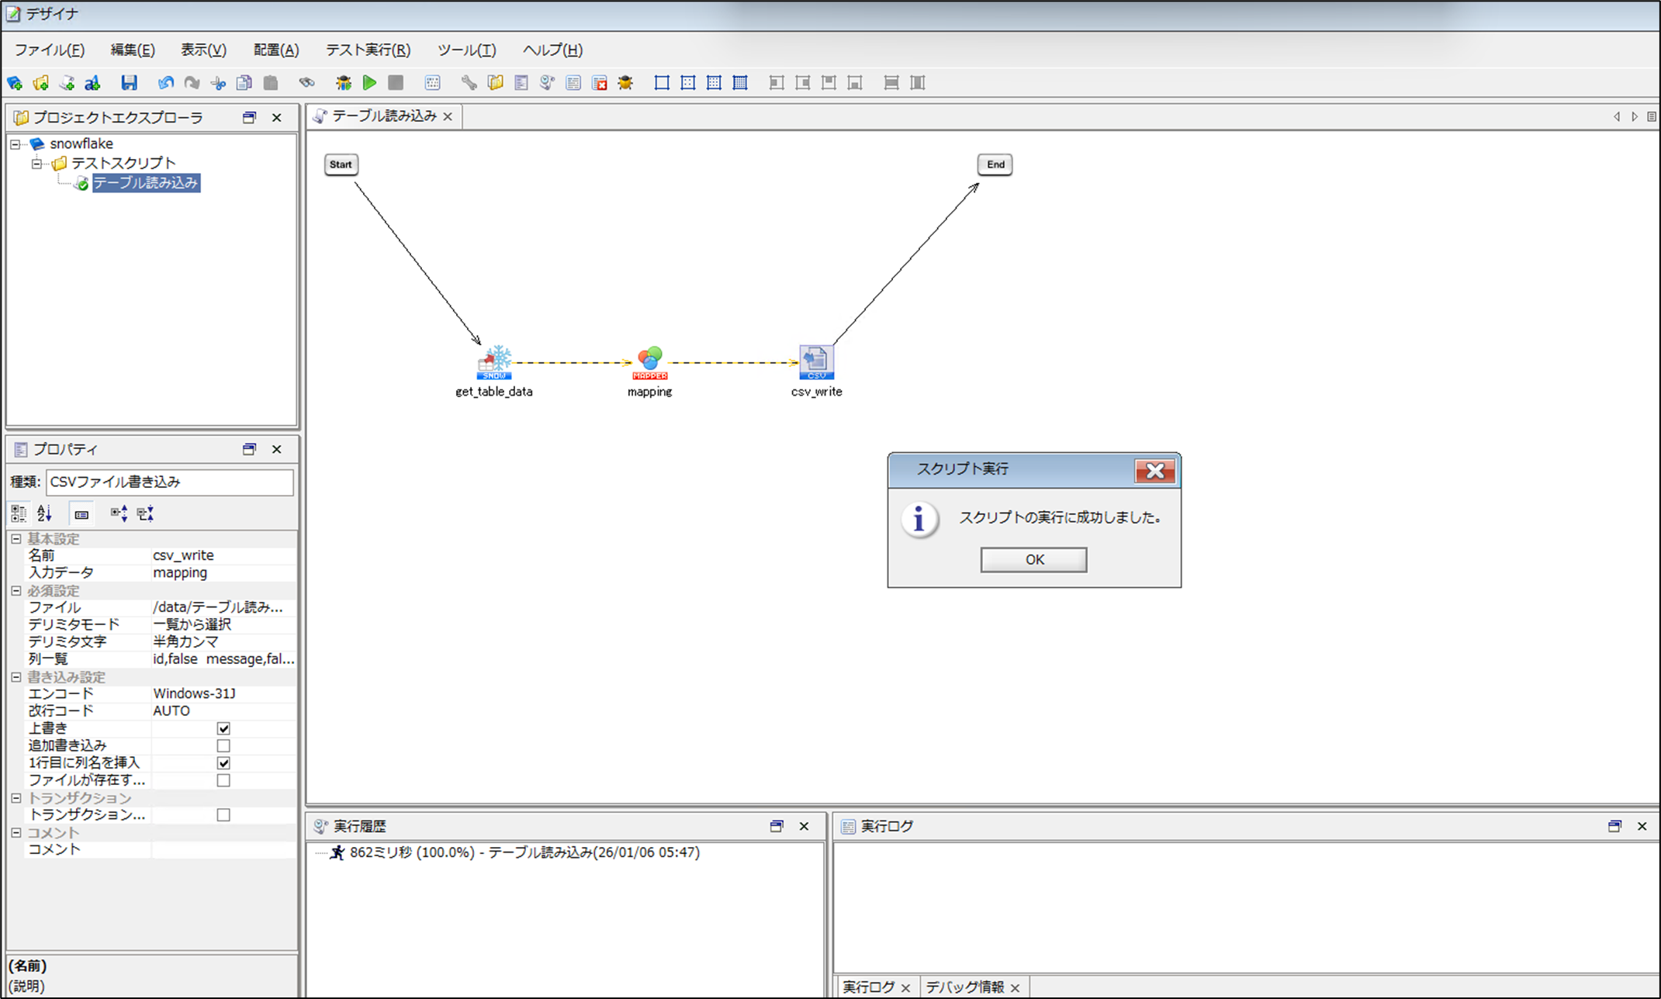Select the 862ミリ秒 execution history entry

tap(524, 852)
